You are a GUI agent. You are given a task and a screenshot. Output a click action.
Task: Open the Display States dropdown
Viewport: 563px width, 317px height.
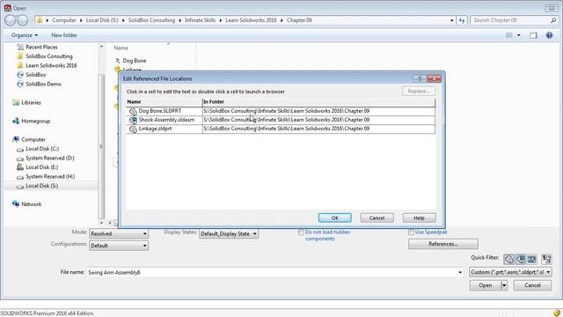pyautogui.click(x=229, y=233)
